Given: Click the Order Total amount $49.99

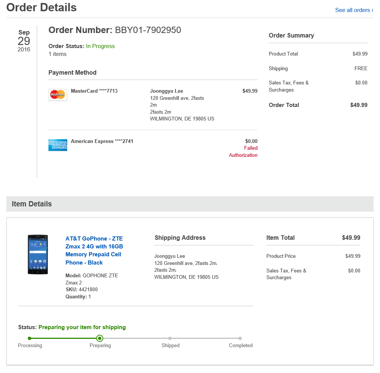Looking at the screenshot, I should coord(359,105).
